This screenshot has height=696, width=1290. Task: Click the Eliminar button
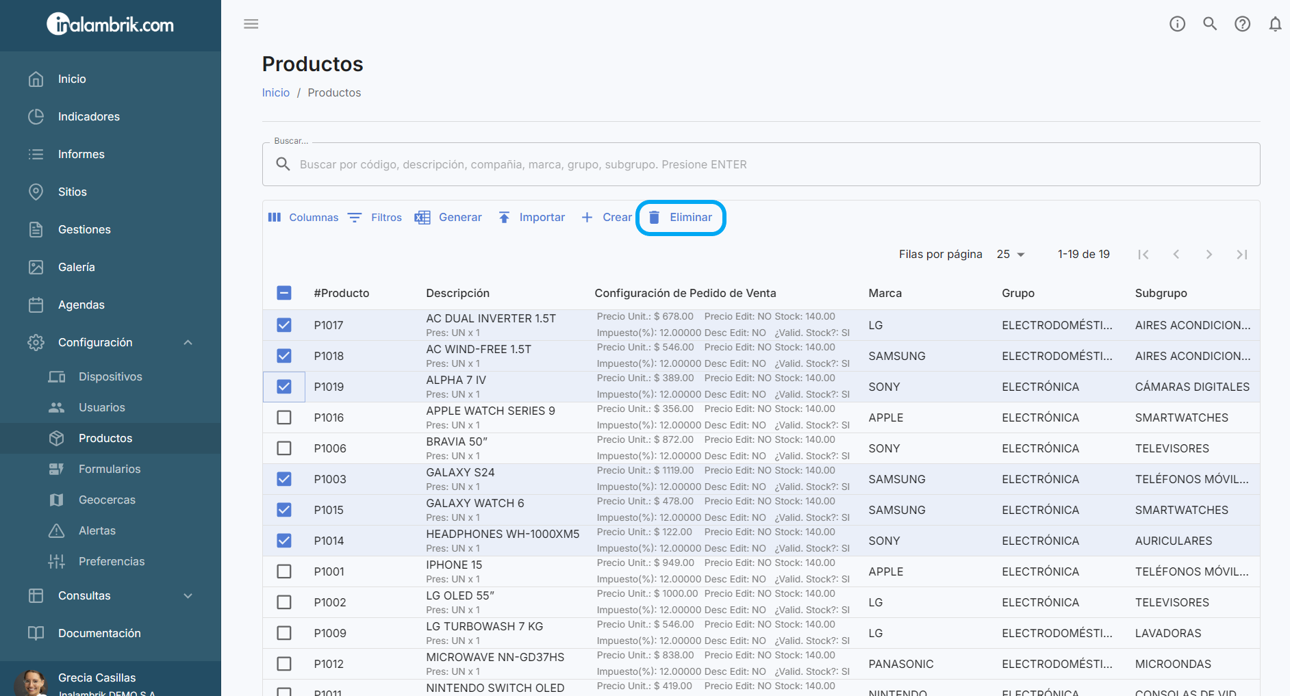pyautogui.click(x=681, y=217)
